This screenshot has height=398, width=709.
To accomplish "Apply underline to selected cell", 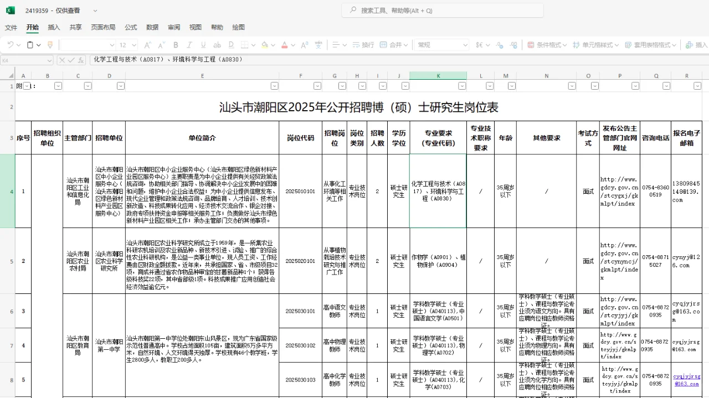I will [x=203, y=44].
